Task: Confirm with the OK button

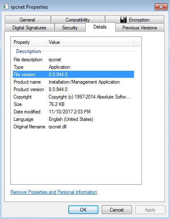Action: 83,209
